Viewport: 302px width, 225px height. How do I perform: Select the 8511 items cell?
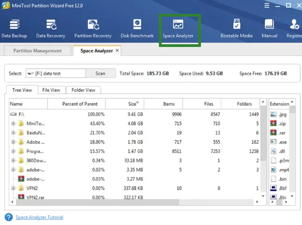[x=177, y=151]
